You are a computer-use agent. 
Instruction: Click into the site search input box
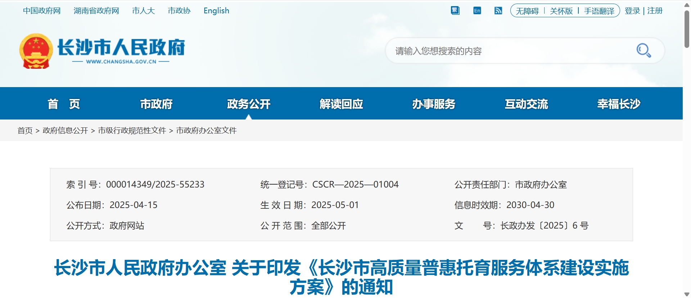click(504, 51)
